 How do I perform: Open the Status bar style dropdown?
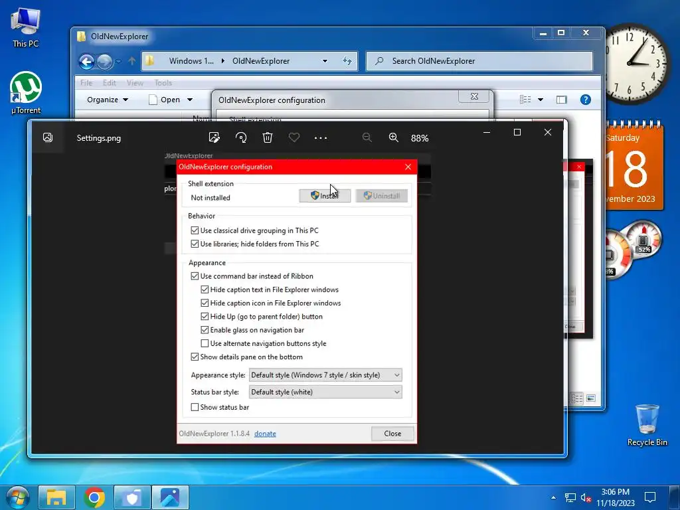click(x=325, y=392)
